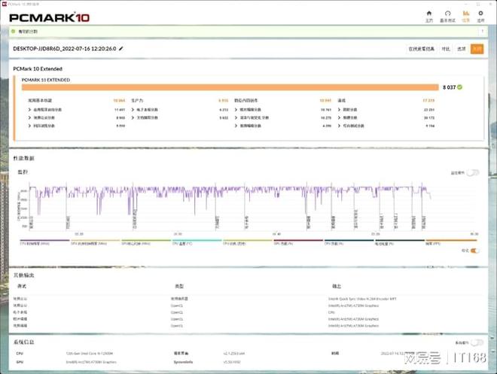Expand the first Gaming sub-score chevron

pyautogui.click(x=339, y=110)
